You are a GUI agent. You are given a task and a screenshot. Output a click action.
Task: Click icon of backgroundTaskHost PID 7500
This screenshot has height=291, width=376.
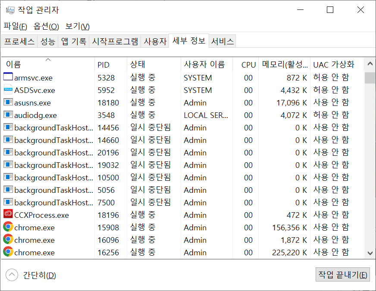point(8,202)
